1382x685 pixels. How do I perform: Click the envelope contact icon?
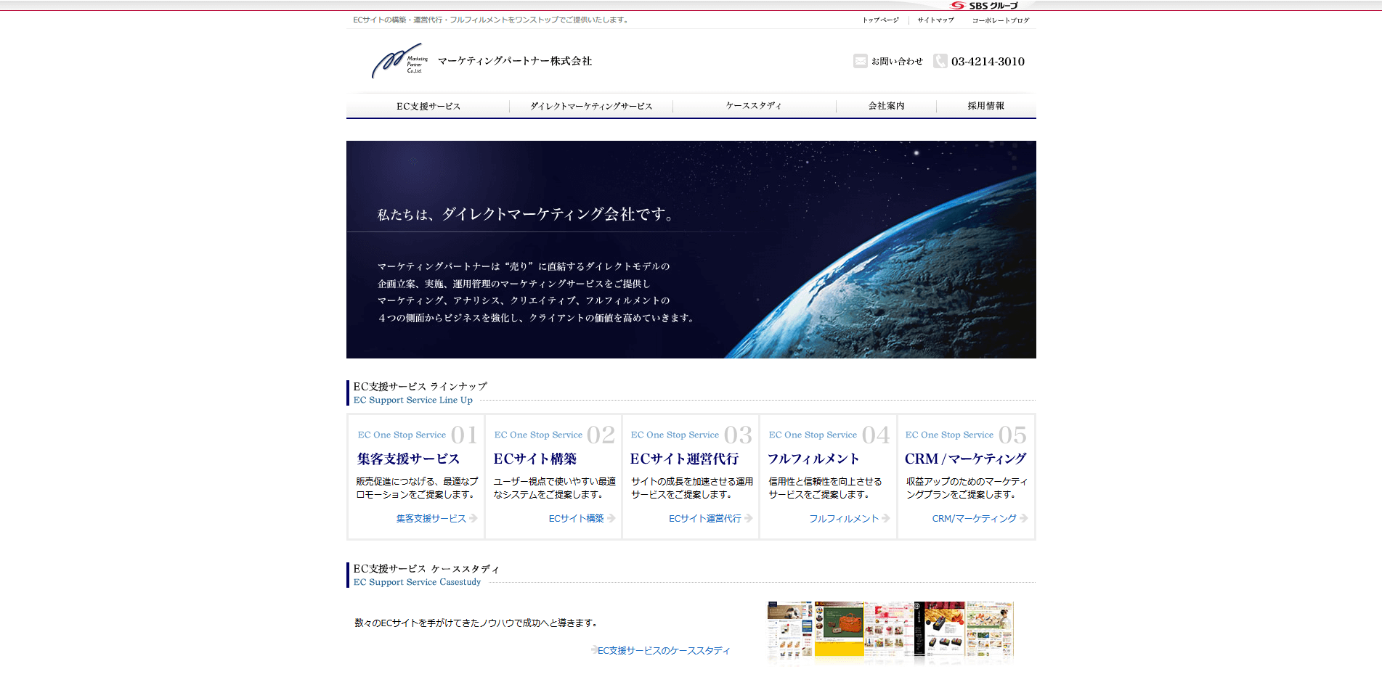point(860,61)
